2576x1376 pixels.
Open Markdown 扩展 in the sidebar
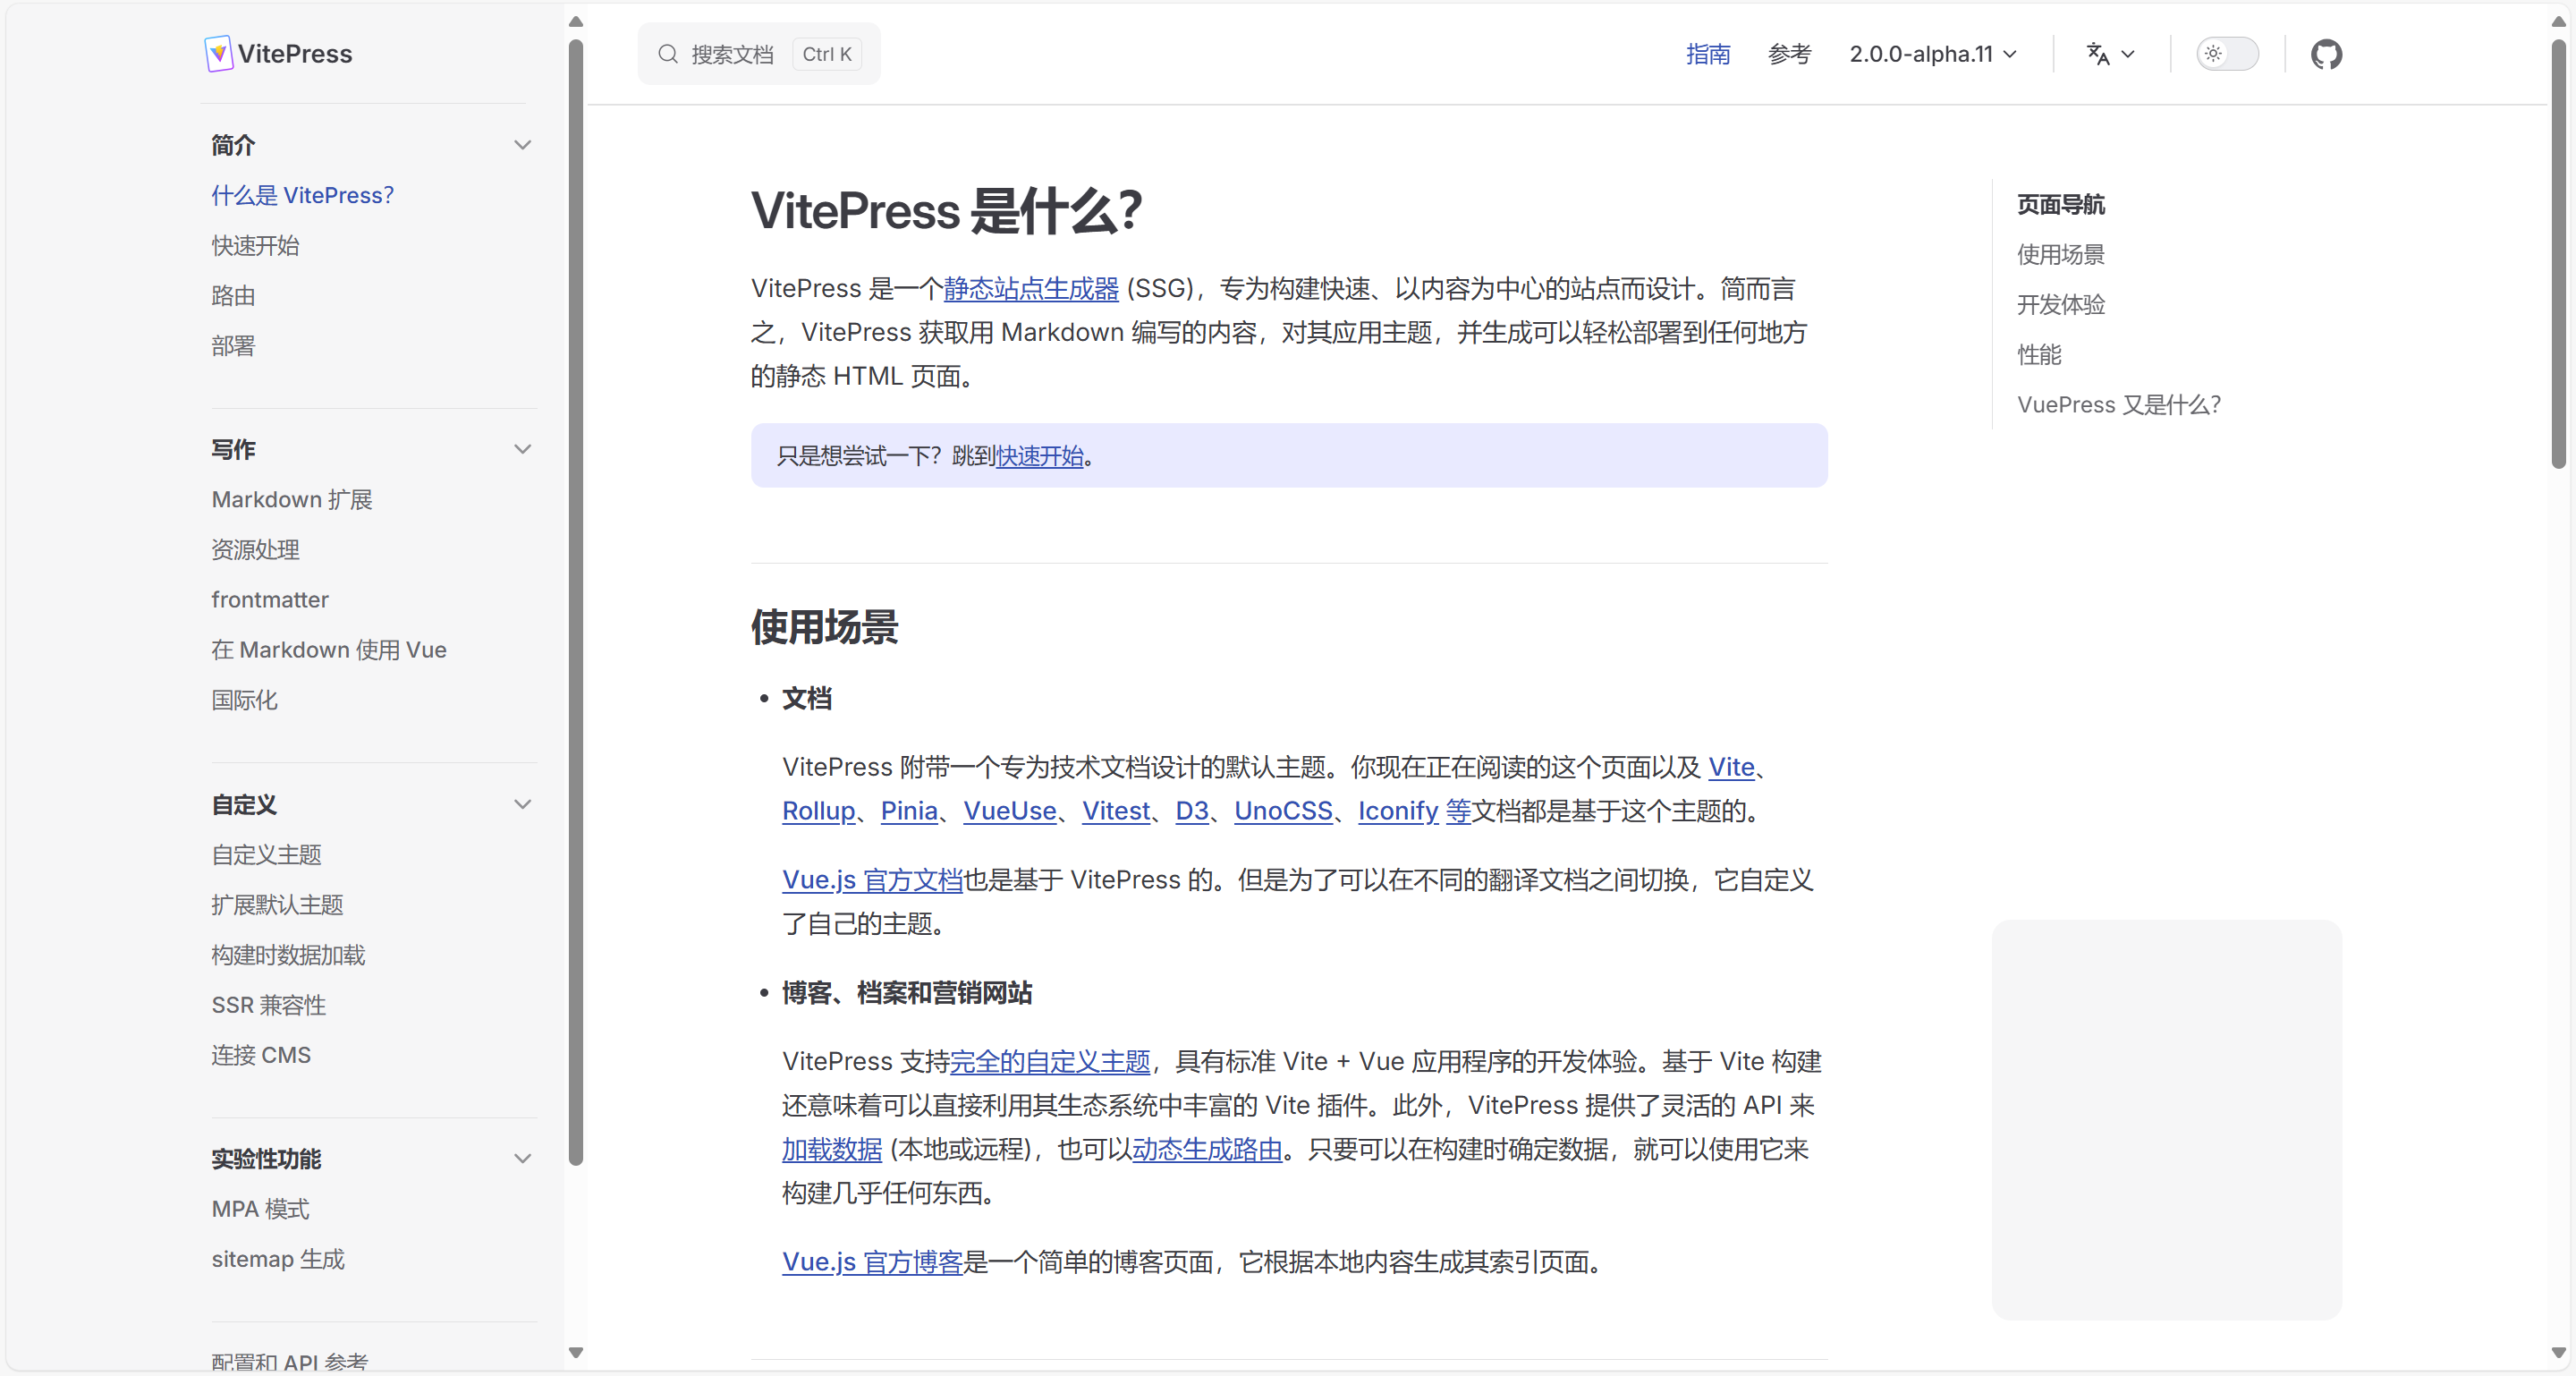point(292,499)
